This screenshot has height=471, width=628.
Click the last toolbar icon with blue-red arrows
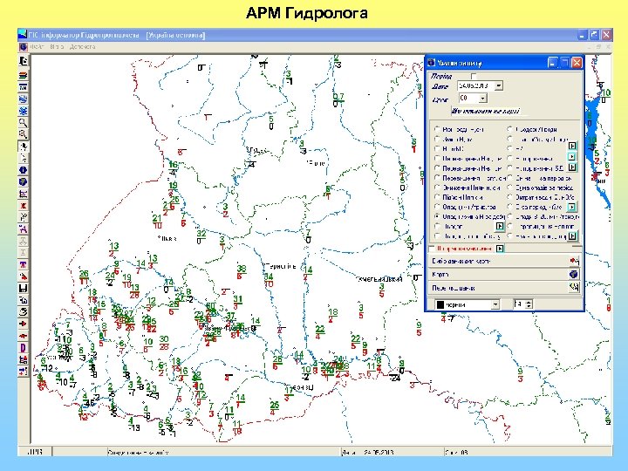pos(24,371)
